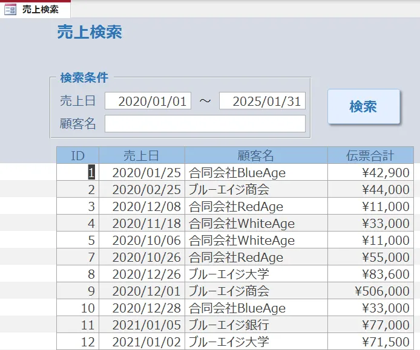Click the start date field 2020/01/01
Viewport: 420px width, 350px height.
148,101
